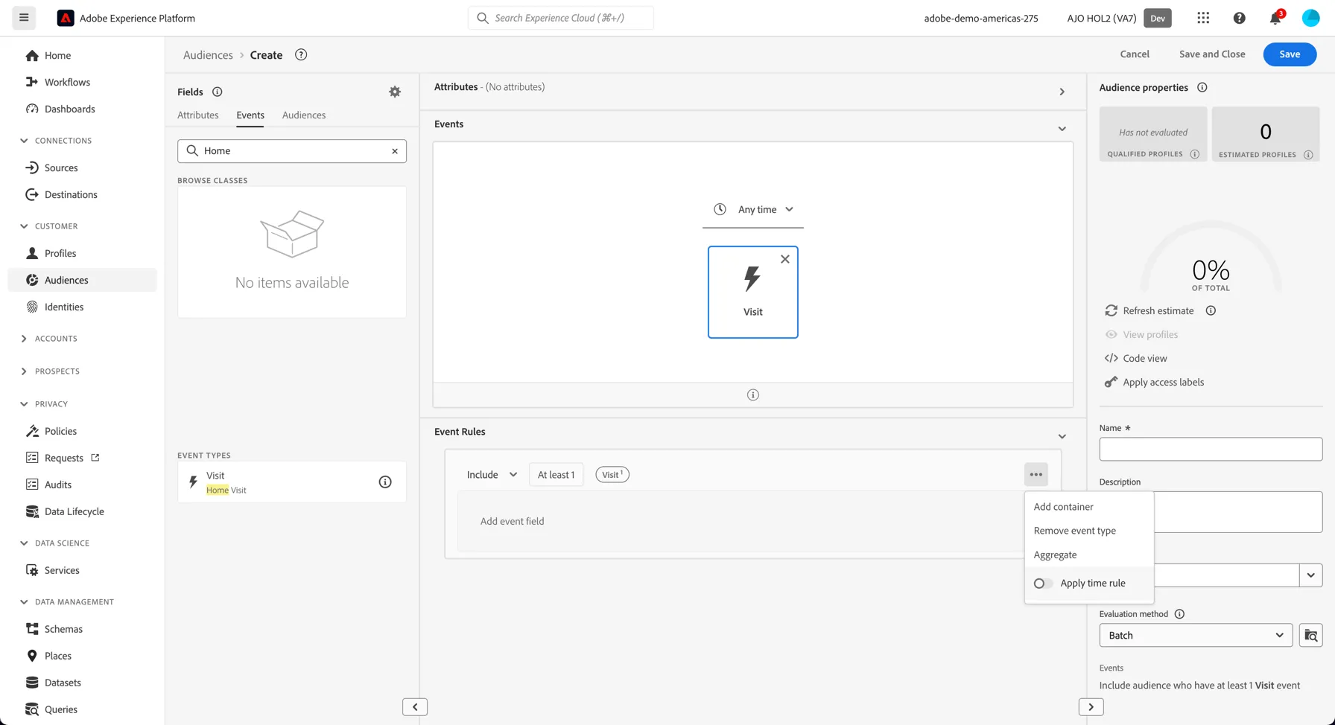Choose Add container from menu
Screen dimensions: 1335x725
click(x=1063, y=507)
